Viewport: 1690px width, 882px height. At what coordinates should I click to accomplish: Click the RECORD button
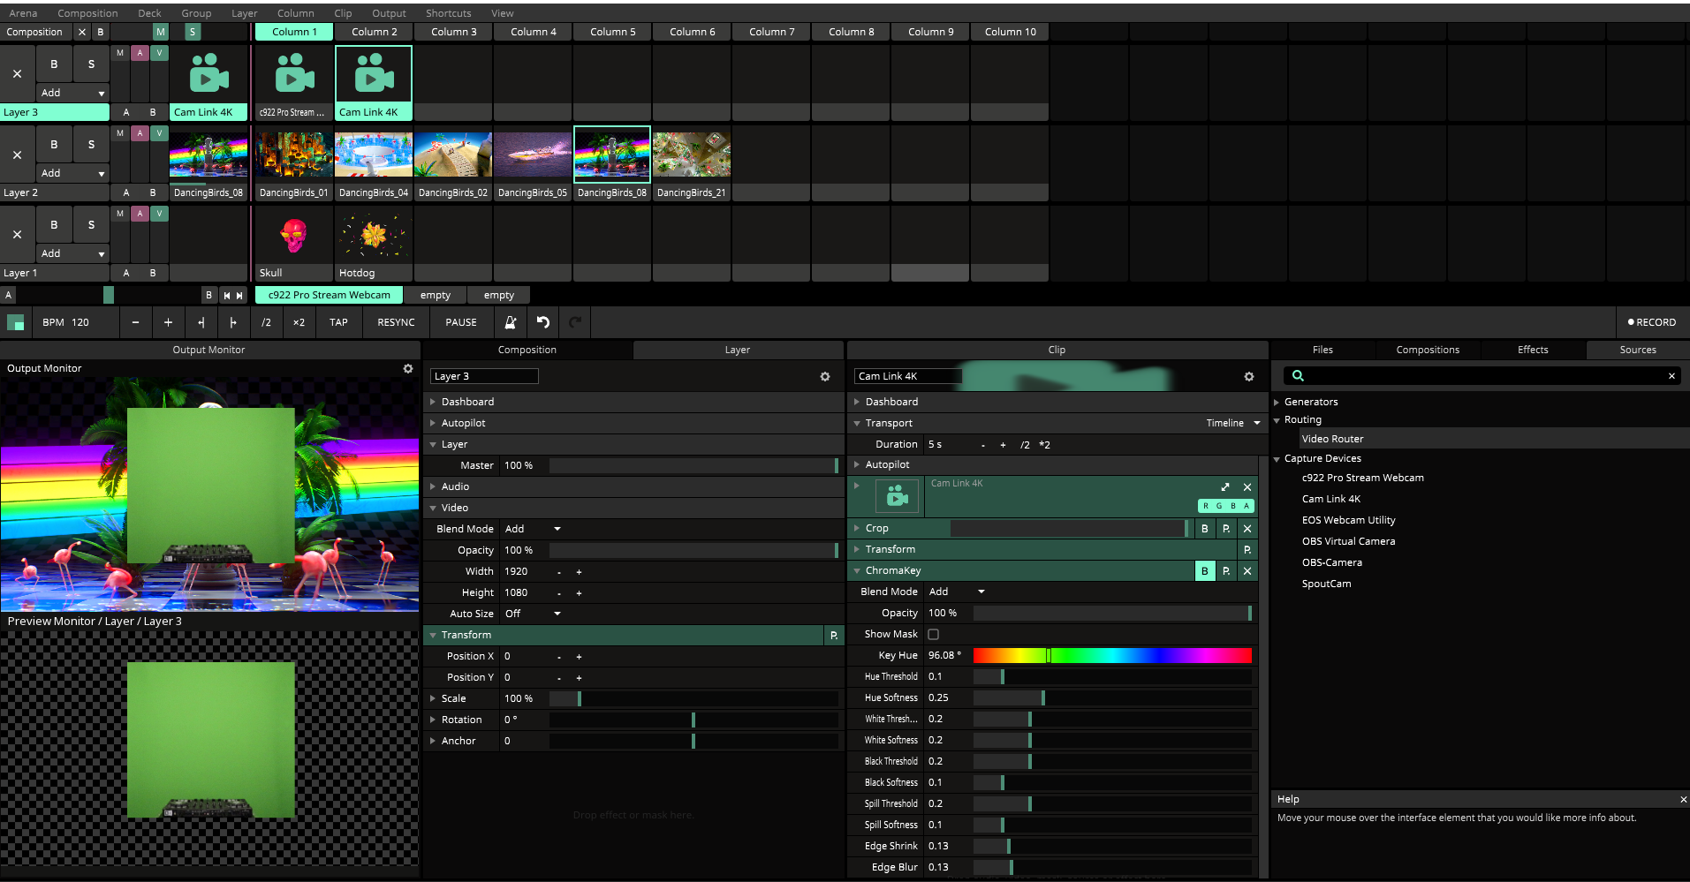1651,322
